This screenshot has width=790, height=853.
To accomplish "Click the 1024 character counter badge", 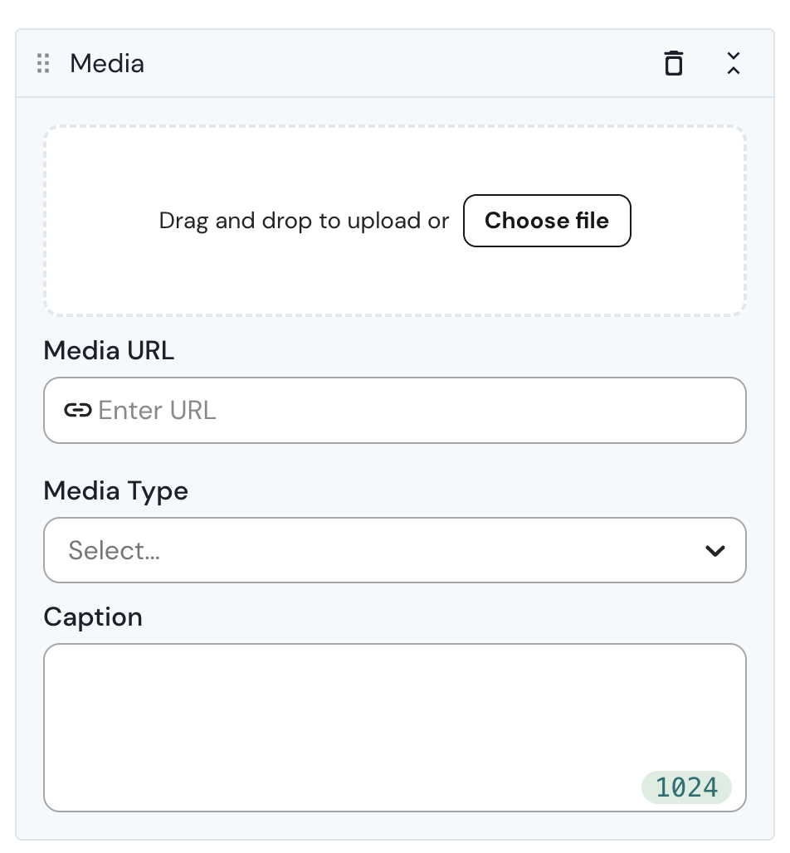I will click(686, 787).
